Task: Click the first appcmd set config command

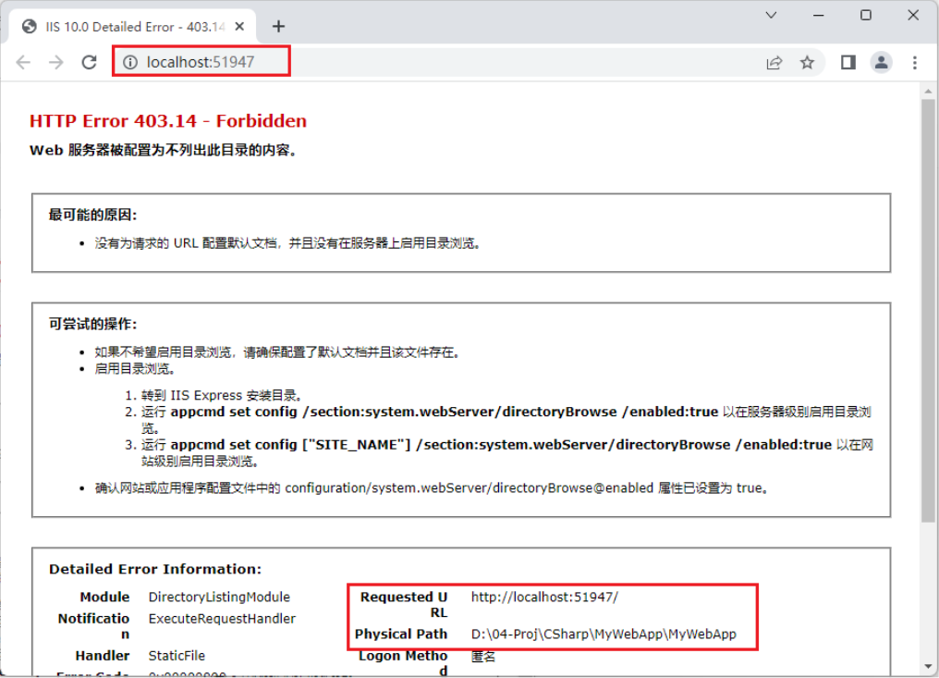Action: [x=445, y=412]
